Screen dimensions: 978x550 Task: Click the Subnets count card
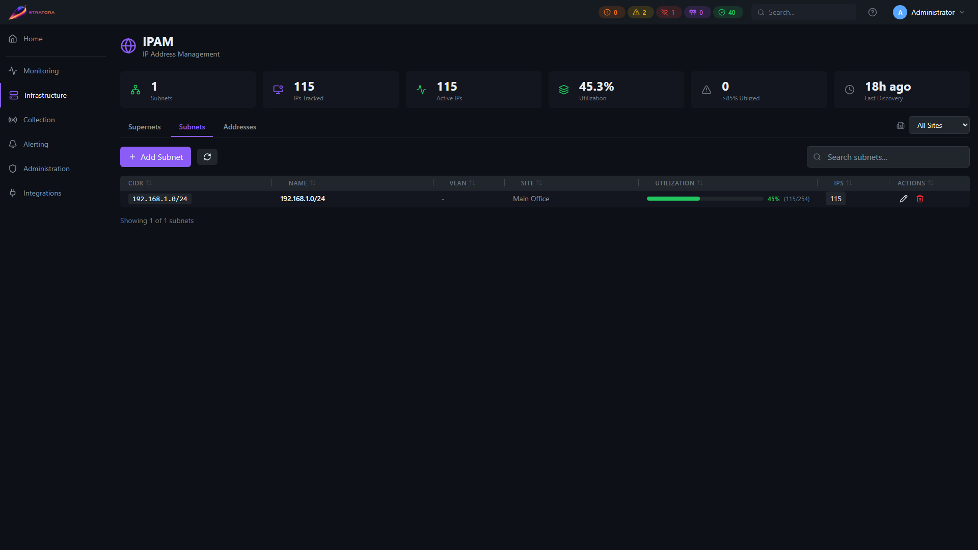pyautogui.click(x=188, y=90)
